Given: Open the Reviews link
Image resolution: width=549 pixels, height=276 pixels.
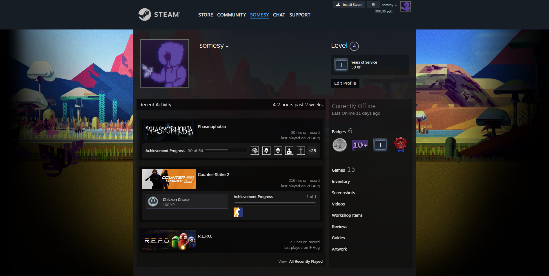Looking at the screenshot, I should point(339,227).
